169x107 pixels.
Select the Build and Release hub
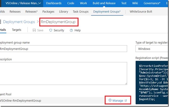(x=104, y=3)
